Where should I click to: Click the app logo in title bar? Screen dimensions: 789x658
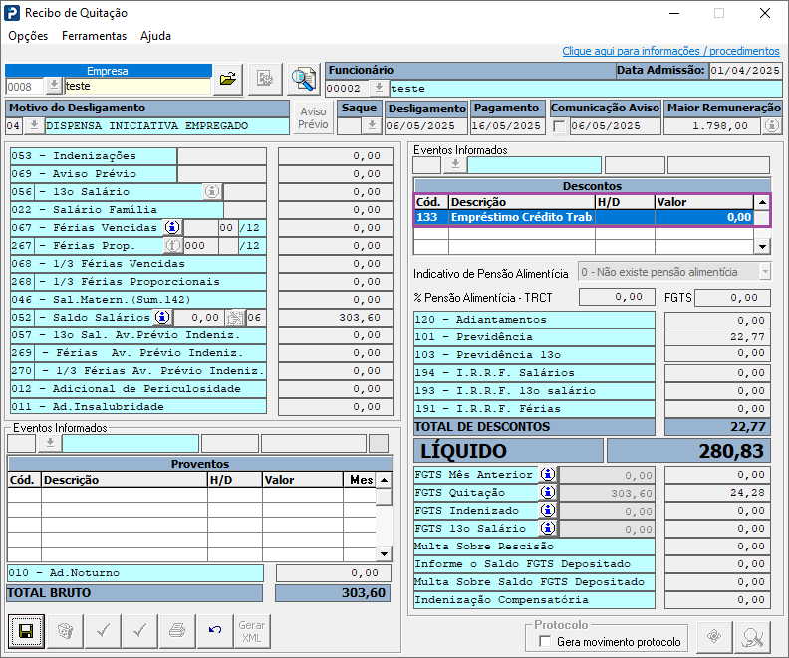click(x=12, y=13)
